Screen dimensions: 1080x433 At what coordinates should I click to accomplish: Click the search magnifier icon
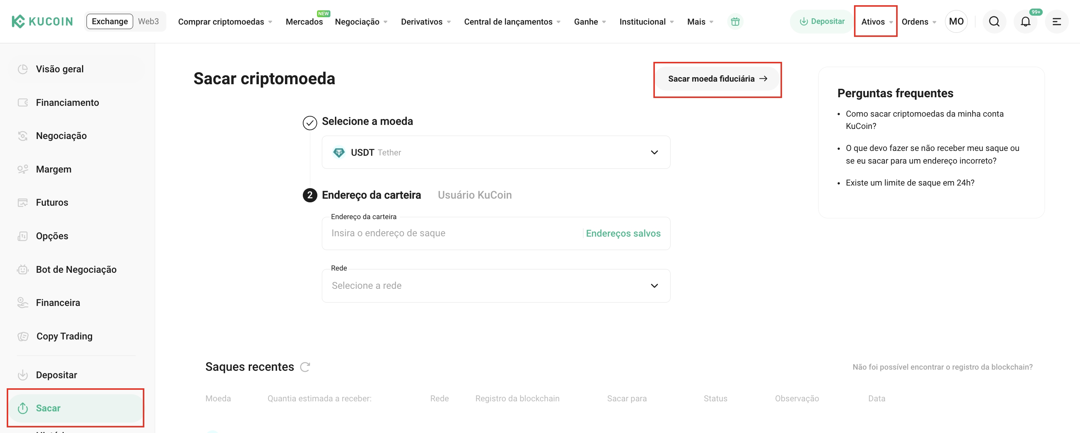(994, 21)
